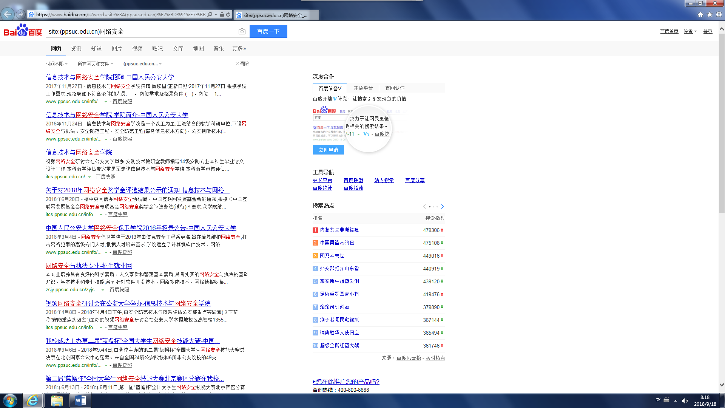725x408 pixels.
Task: Click the address bar search magnifier icon
Action: click(x=210, y=15)
